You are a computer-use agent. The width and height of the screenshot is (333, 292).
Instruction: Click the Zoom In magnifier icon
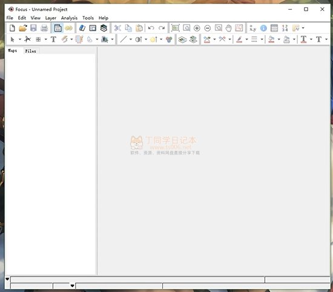tap(197, 28)
